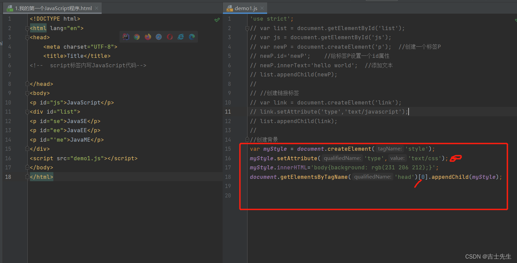
Task: Place cursor on <meta charset="UTF-8"> line
Action: point(80,47)
